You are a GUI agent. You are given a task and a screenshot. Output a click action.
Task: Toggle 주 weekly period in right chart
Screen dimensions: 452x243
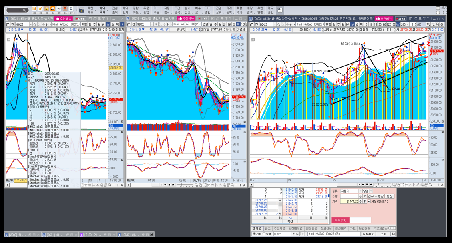click(x=339, y=24)
